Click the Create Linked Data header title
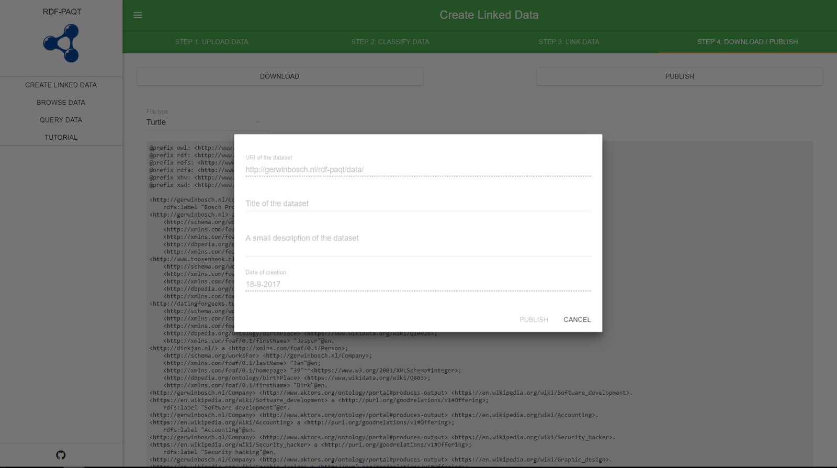Image resolution: width=837 pixels, height=468 pixels. pos(489,15)
